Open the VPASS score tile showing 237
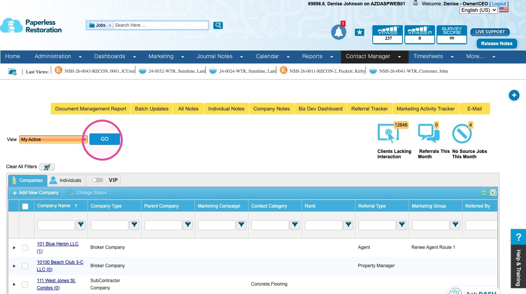The height and width of the screenshot is (294, 526). coord(387,35)
